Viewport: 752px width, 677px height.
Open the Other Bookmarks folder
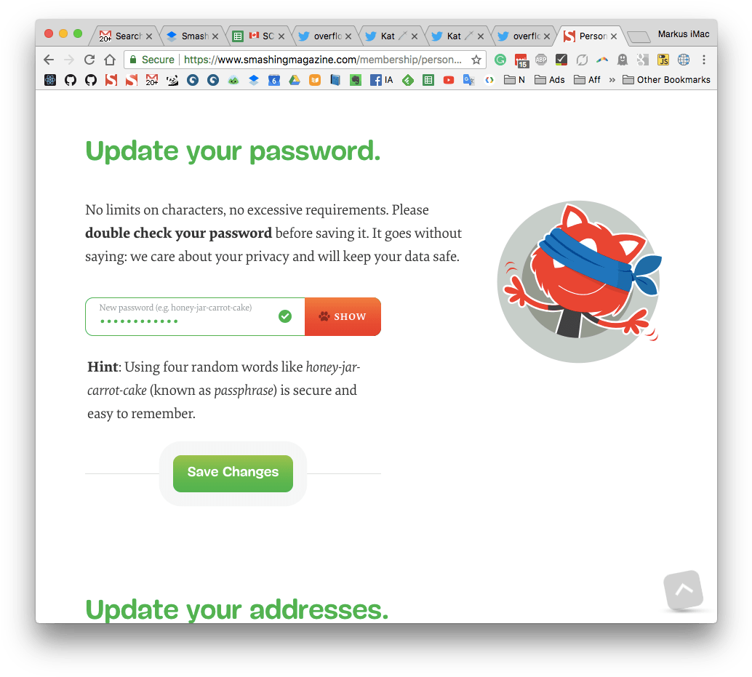[x=666, y=80]
